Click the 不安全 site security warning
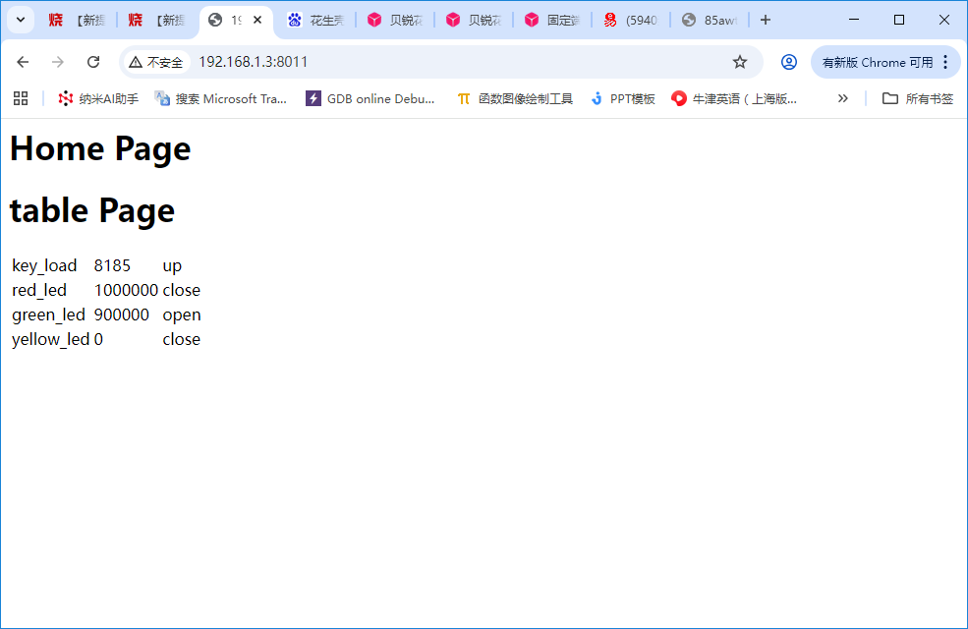 click(156, 62)
